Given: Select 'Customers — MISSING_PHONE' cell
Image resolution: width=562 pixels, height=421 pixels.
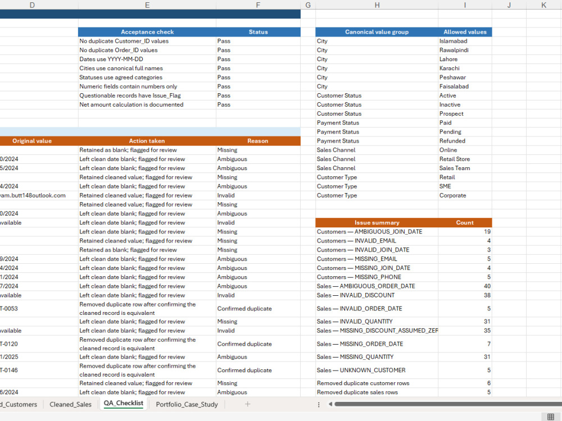Looking at the screenshot, I should coord(377,277).
